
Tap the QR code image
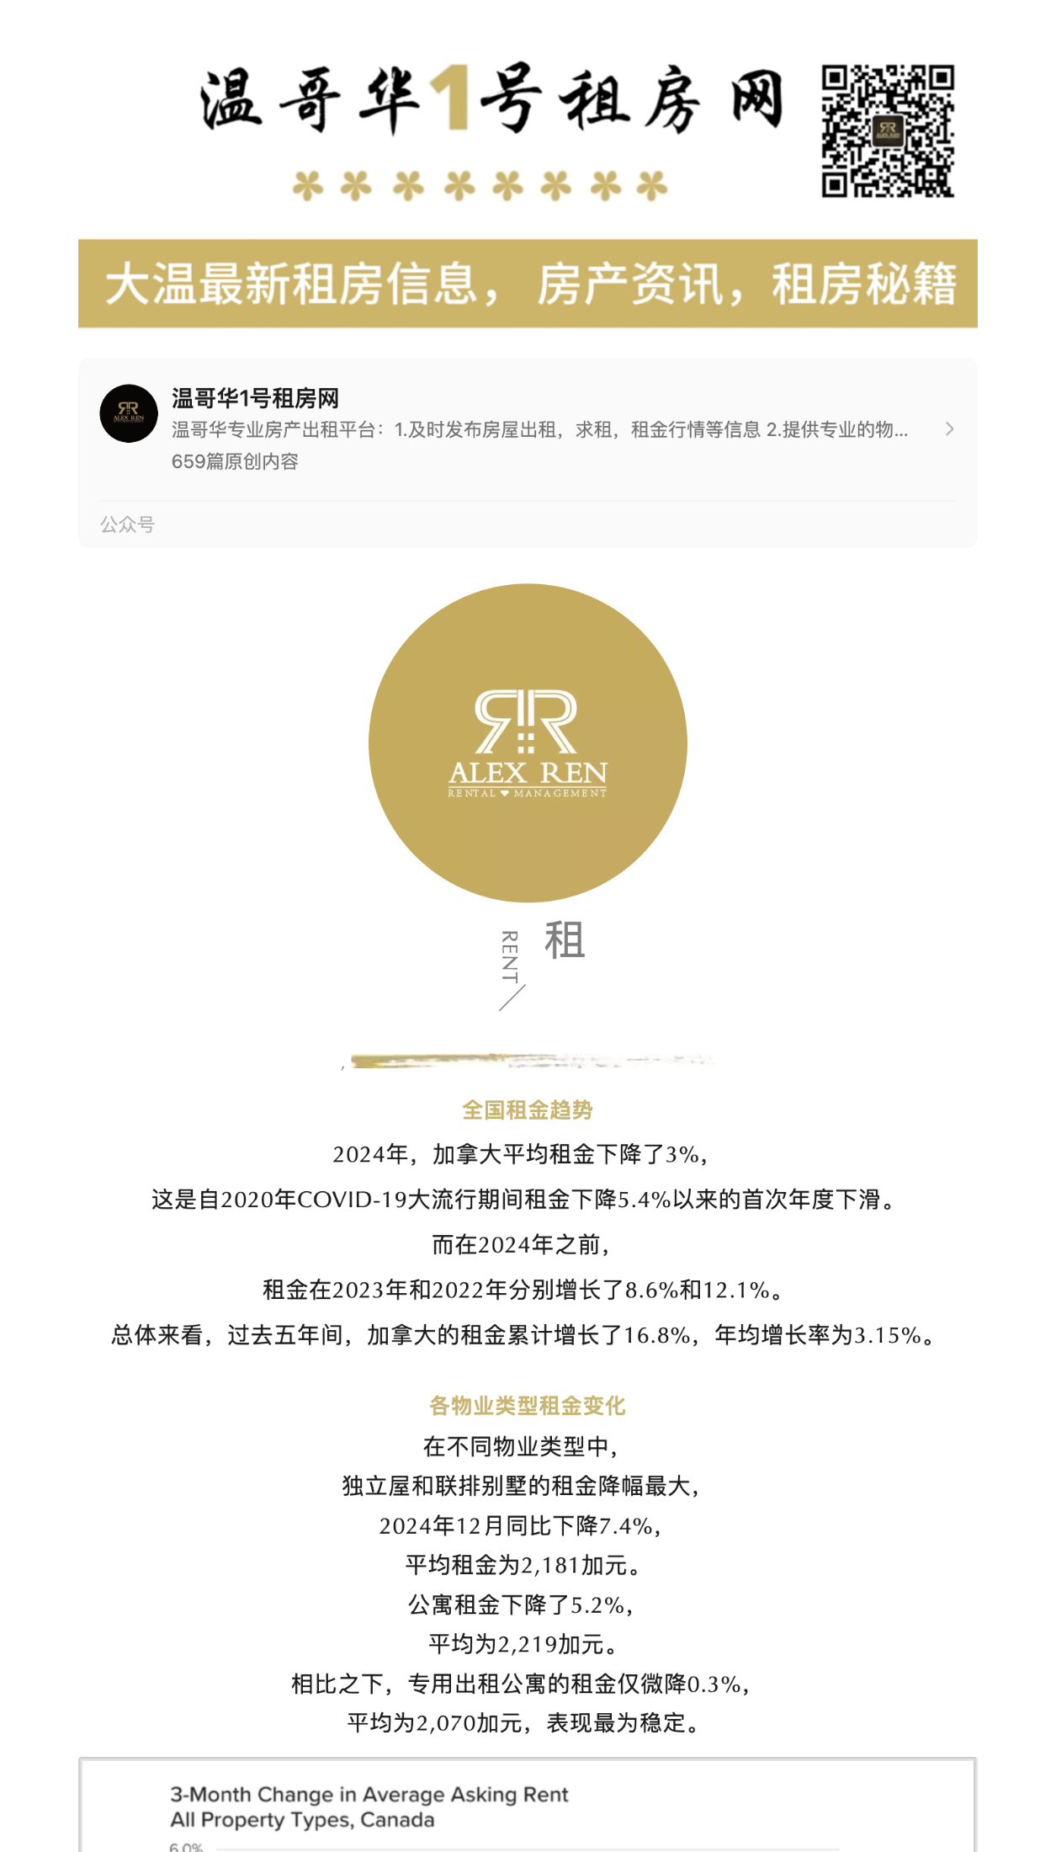coord(888,130)
